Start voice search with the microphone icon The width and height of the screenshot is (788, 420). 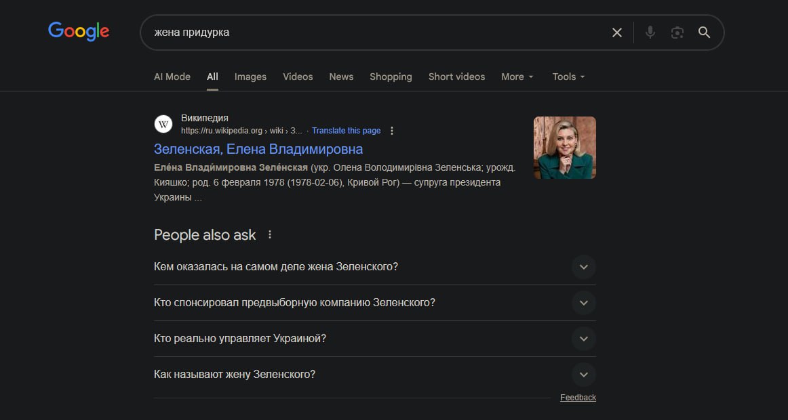[650, 33]
